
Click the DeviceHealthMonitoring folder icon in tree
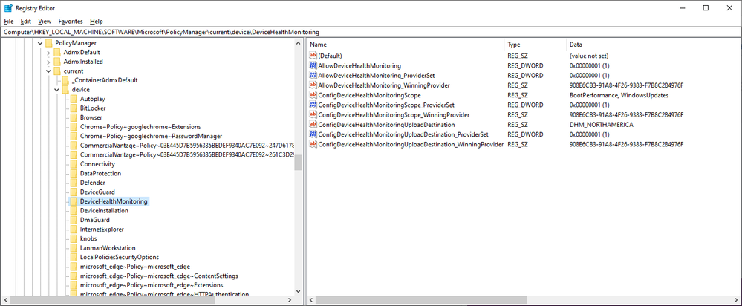74,201
